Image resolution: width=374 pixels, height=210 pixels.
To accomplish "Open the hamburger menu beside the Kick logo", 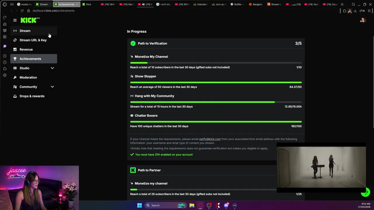I will click(15, 20).
